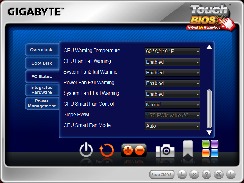
Task: Switch to the Overclock tab
Action: point(42,50)
